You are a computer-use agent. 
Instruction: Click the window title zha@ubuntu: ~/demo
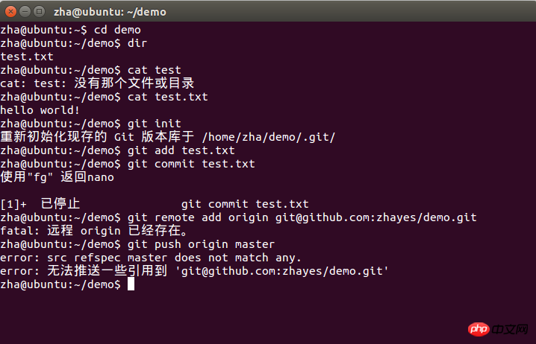[x=110, y=12]
